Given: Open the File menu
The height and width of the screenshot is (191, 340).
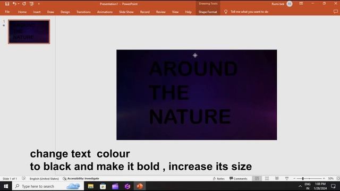Looking at the screenshot, I should [7, 12].
